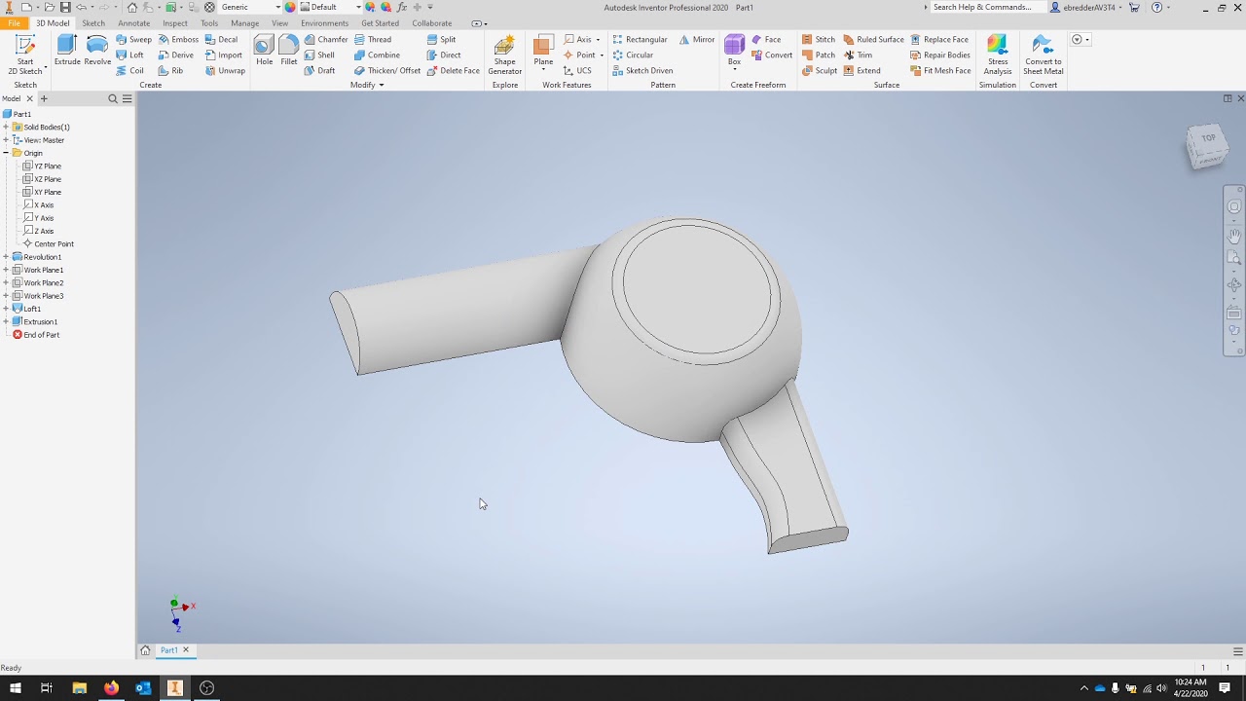Expand the Axis dropdown arrow
This screenshot has height=701, width=1246.
pos(598,40)
